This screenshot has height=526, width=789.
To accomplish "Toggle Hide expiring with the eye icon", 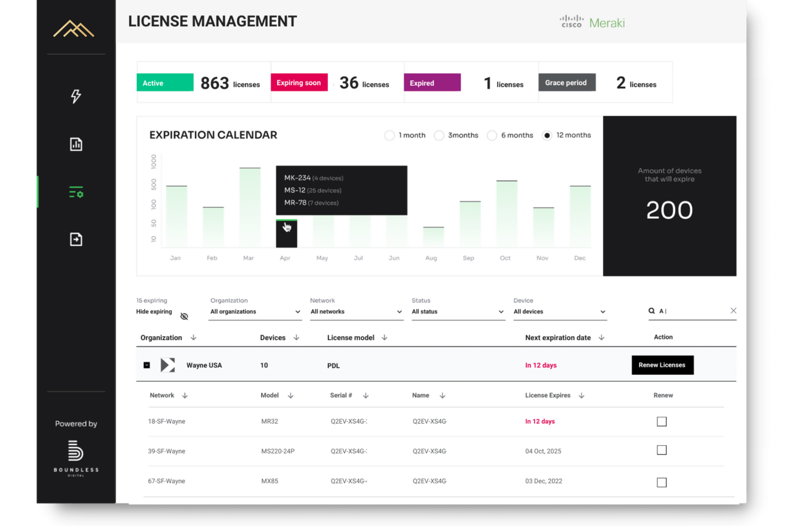I will [x=184, y=316].
